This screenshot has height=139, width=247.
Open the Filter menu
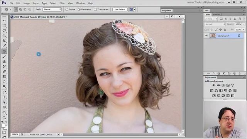[62, 3]
